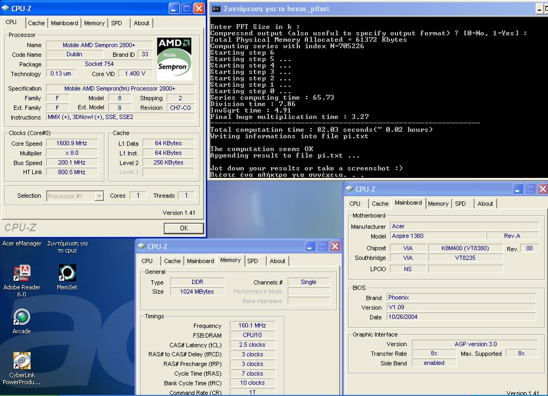The image size is (548, 396).
Task: Click motherboard Model value Aspire 1360
Action: point(438,236)
